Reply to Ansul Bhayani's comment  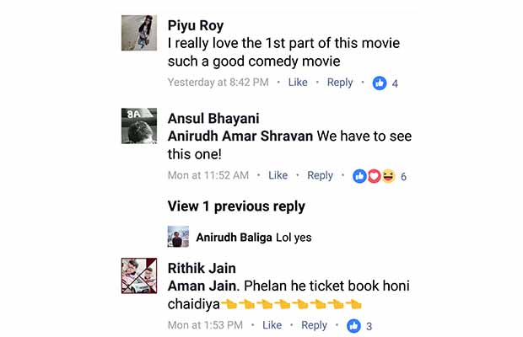coord(320,175)
